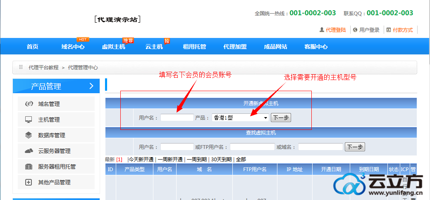Open 域名管理 in the sidebar
This screenshot has width=430, height=200.
tap(56, 104)
